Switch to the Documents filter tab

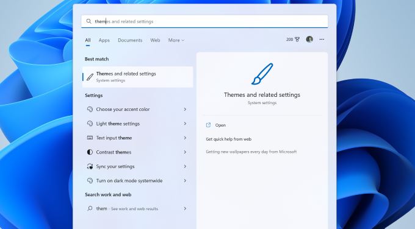pyautogui.click(x=130, y=40)
